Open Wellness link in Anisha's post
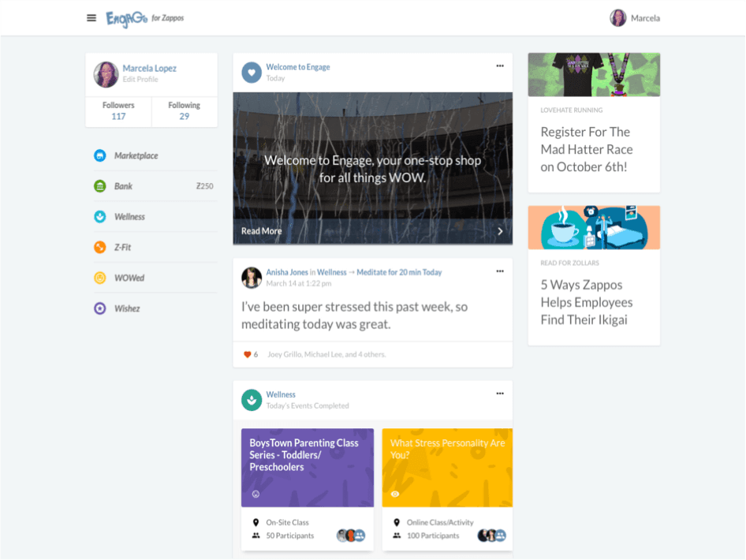Viewport: 746px width, 560px height. coord(332,272)
